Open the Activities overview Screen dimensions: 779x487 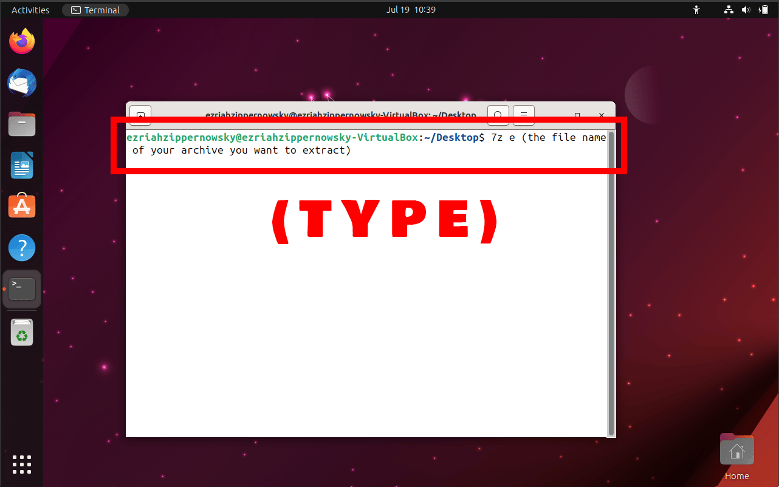[30, 9]
